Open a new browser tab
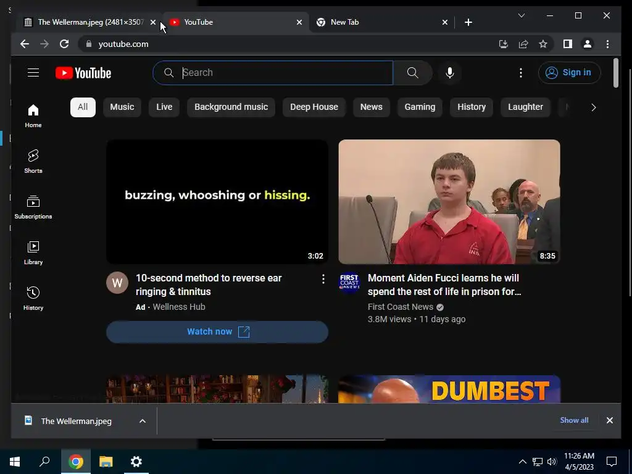 point(468,22)
